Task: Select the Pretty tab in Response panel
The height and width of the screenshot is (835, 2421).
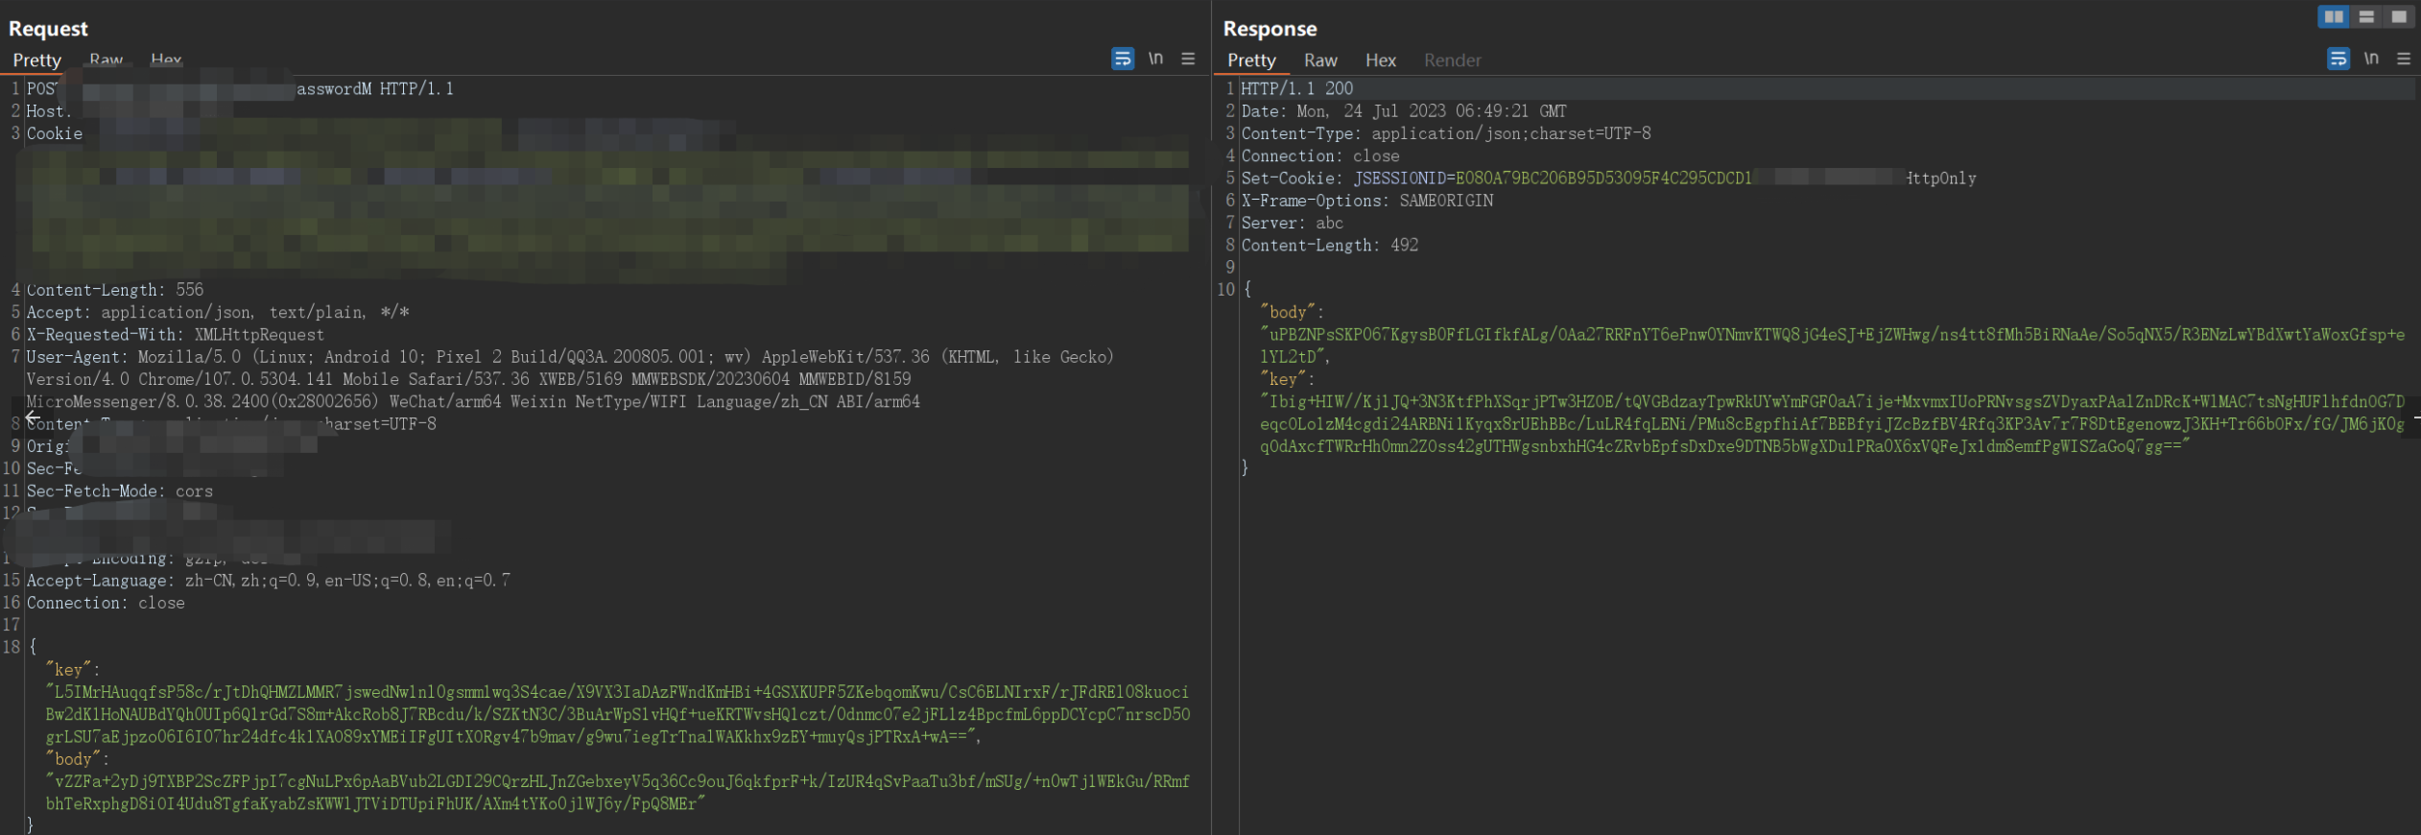Action: (1251, 60)
